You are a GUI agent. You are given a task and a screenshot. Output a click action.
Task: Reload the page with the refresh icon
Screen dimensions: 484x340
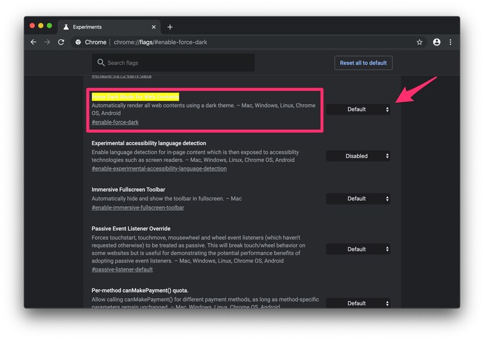(x=61, y=42)
